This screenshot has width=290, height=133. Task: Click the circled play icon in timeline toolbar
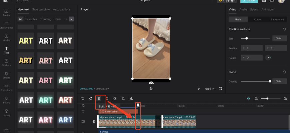coord(115,98)
